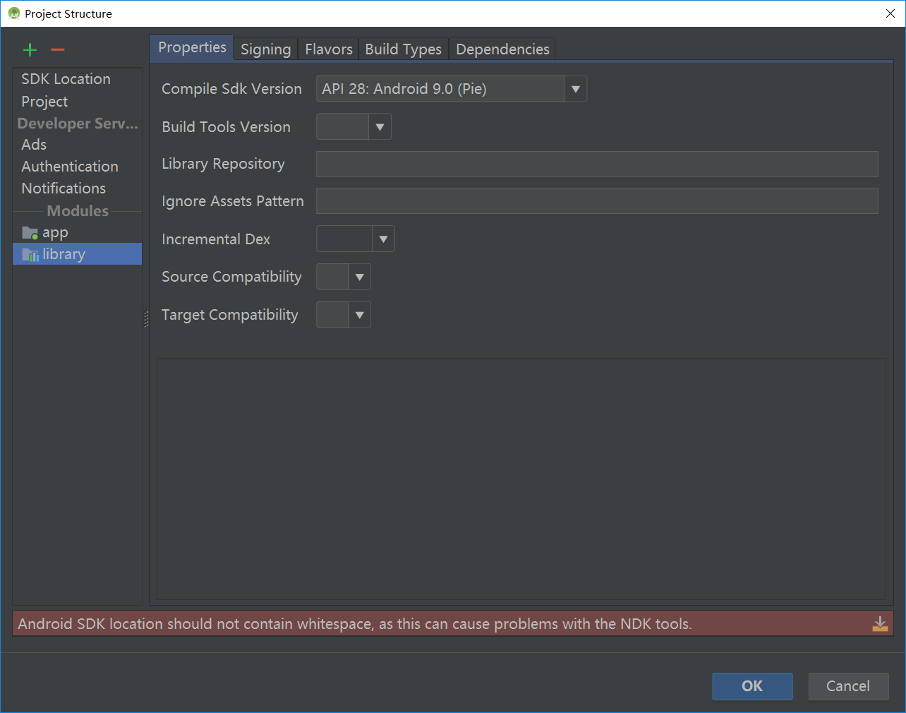Open the Incremental Dex dropdown
Screen dimensions: 906x713
click(x=383, y=239)
